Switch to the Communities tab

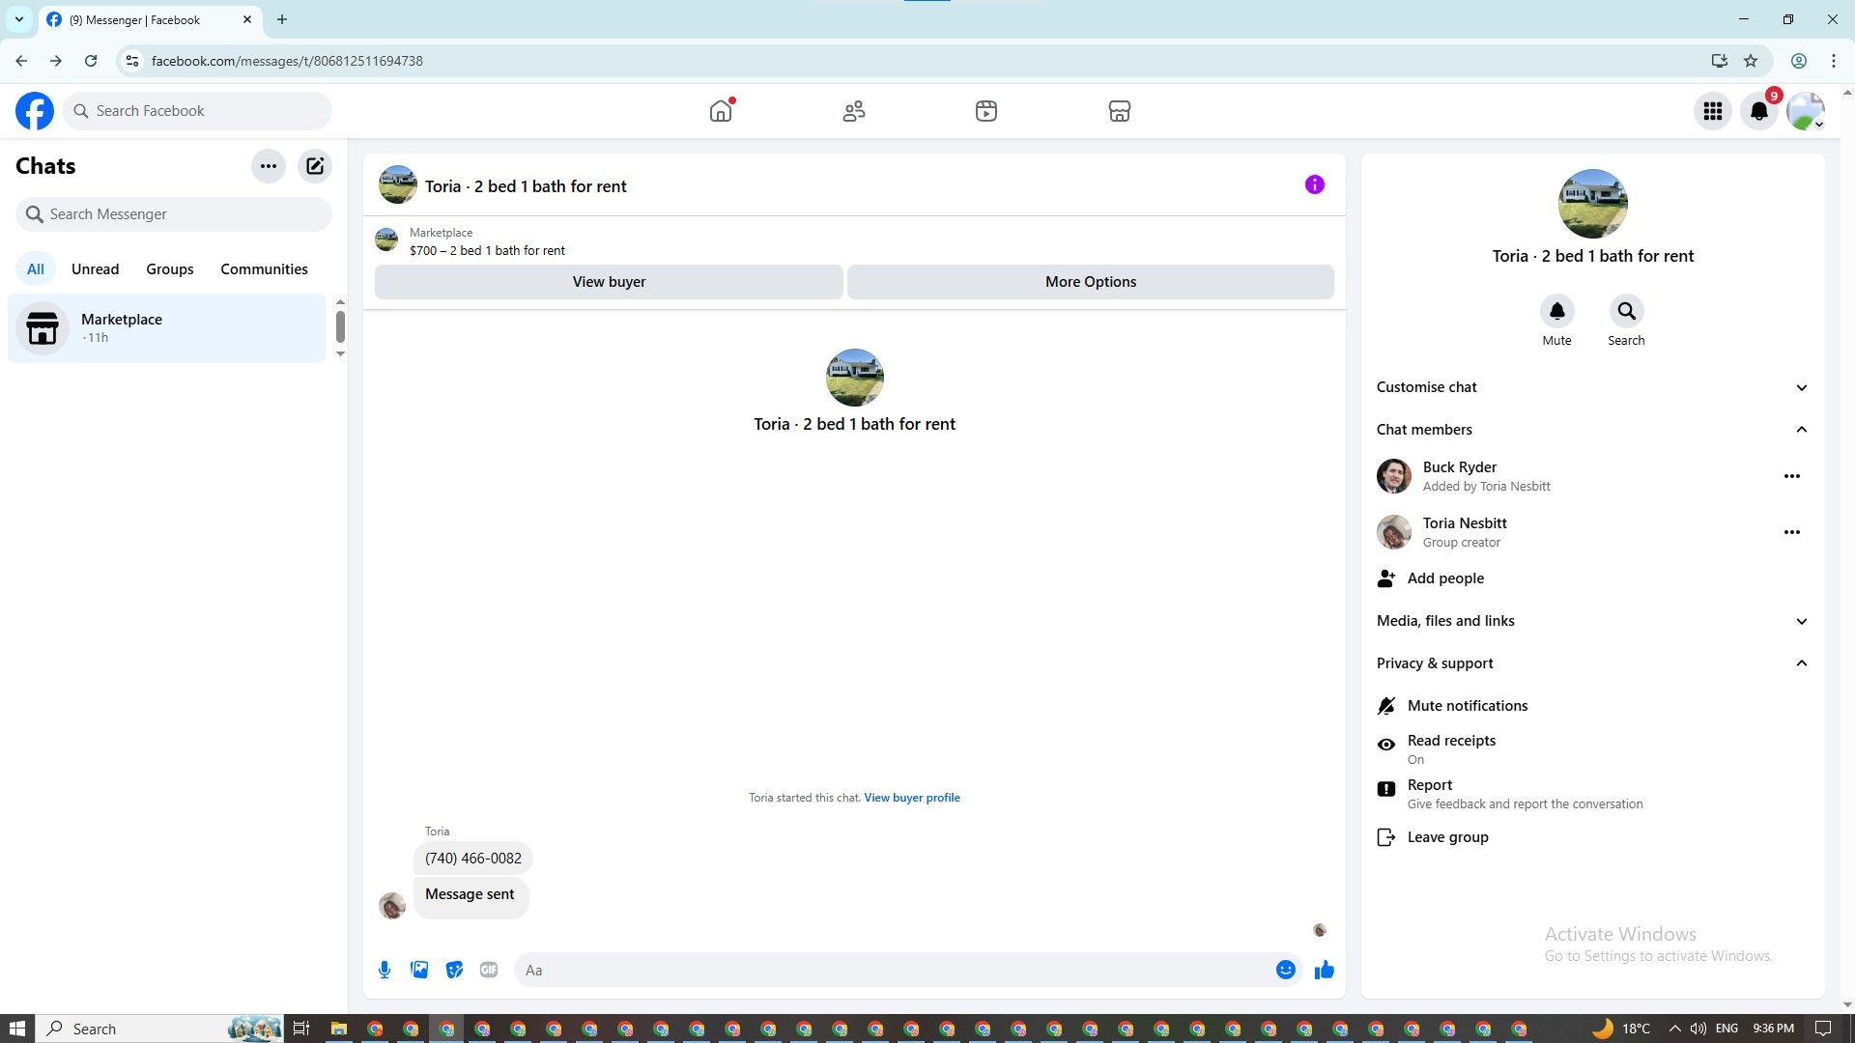pyautogui.click(x=264, y=269)
